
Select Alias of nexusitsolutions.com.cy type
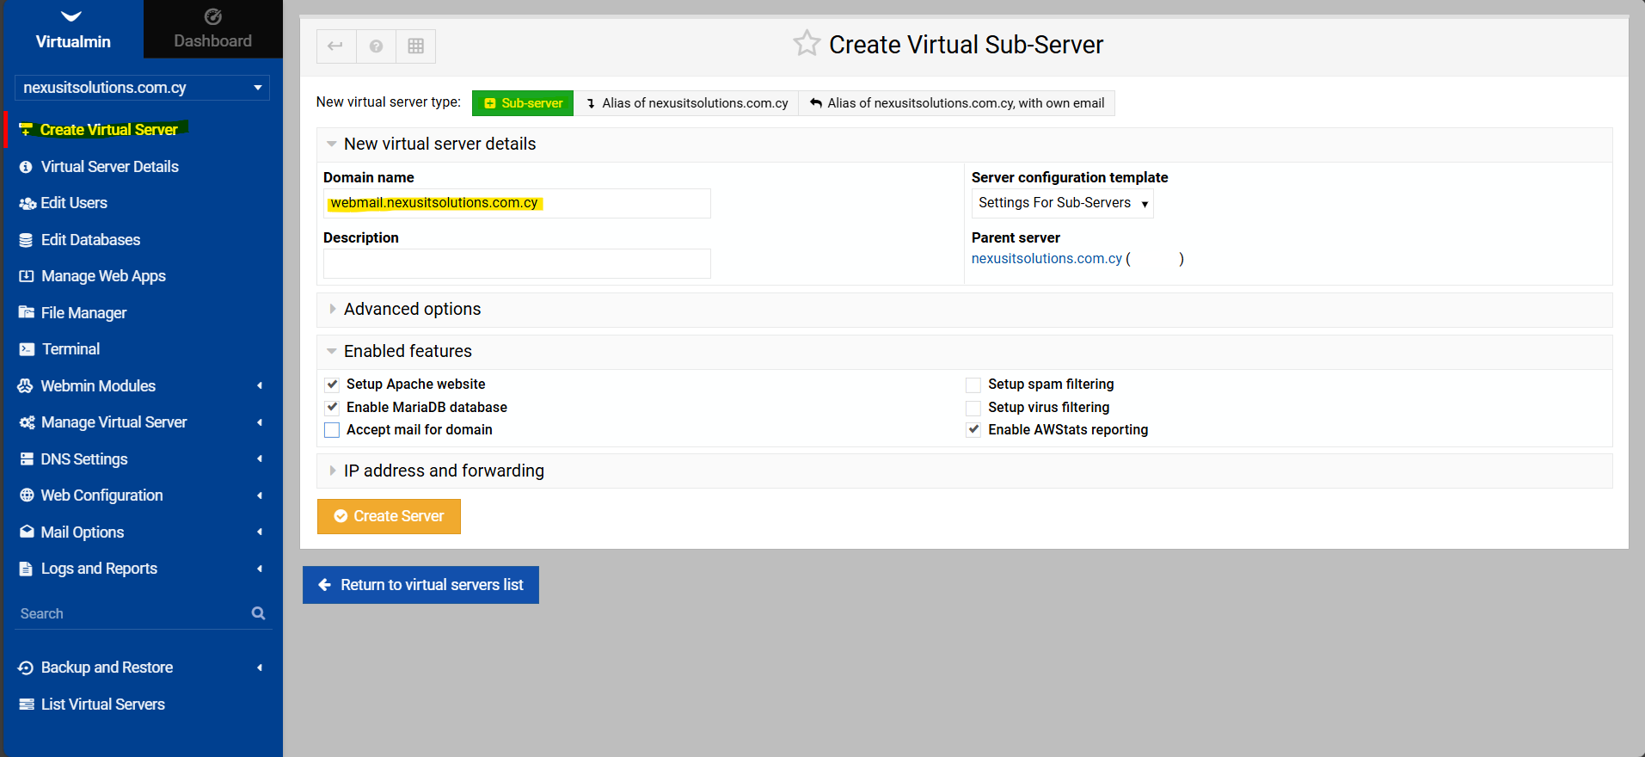pyautogui.click(x=686, y=103)
